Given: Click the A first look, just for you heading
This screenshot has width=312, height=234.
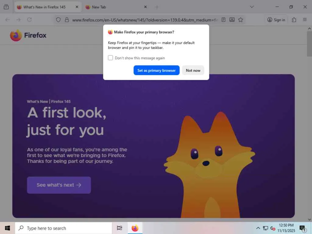Looking at the screenshot, I should [67, 122].
